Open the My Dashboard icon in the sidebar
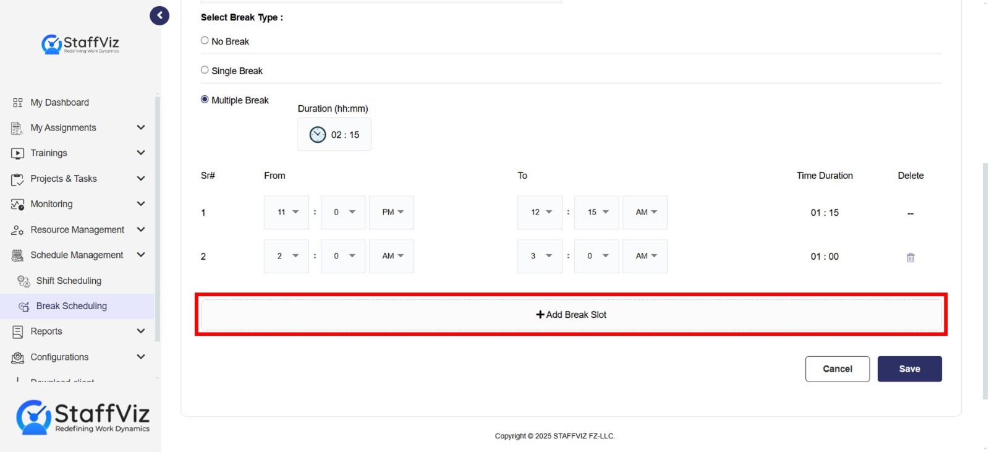 point(17,103)
